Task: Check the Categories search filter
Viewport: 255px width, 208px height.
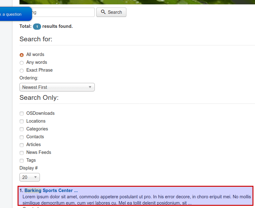Action: click(x=22, y=129)
